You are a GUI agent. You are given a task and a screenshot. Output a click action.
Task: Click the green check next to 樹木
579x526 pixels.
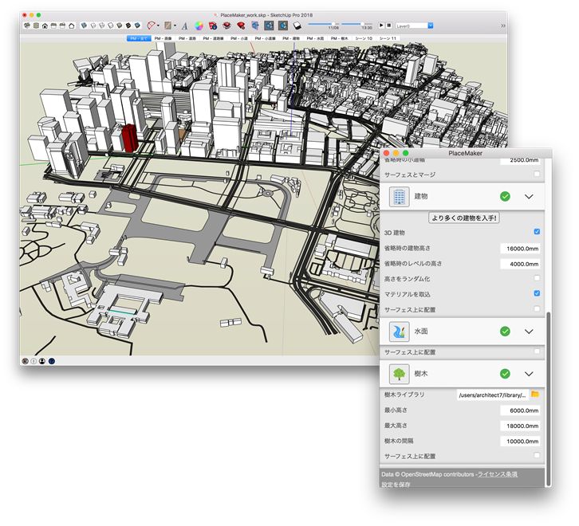tap(505, 374)
